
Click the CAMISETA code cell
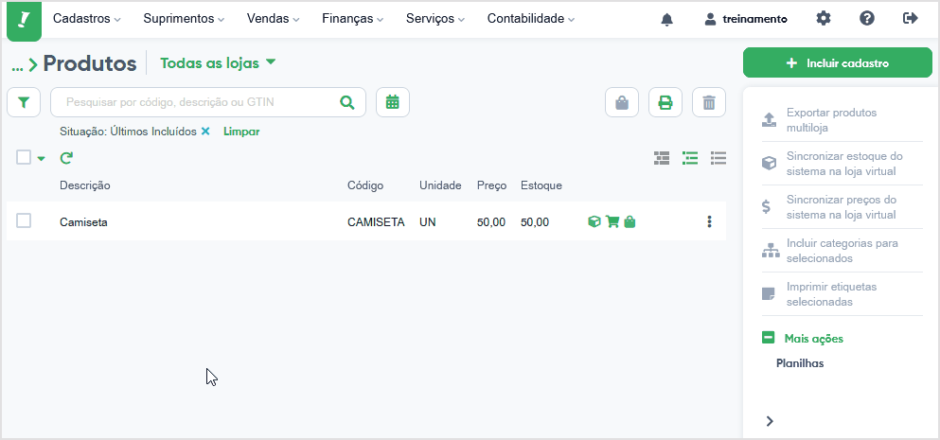(x=376, y=222)
